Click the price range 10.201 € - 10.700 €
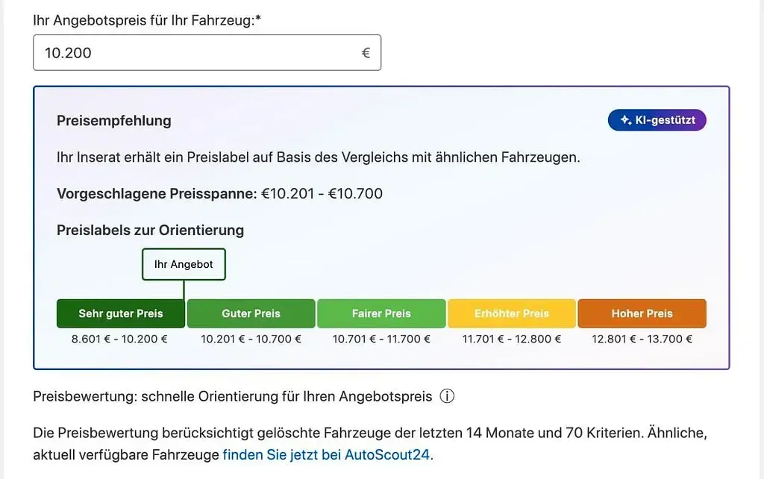764x479 pixels. click(x=251, y=339)
